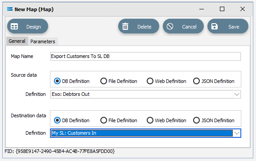Close the New Map window
The image size is (256, 161).
tap(243, 9)
